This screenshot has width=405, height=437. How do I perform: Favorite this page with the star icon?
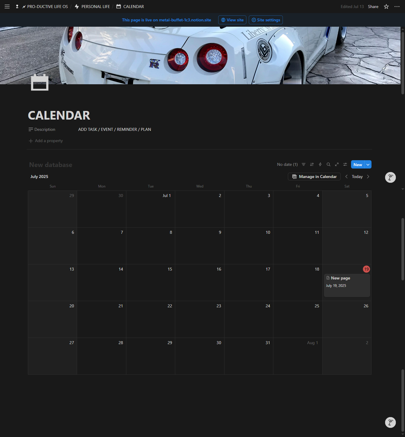386,7
